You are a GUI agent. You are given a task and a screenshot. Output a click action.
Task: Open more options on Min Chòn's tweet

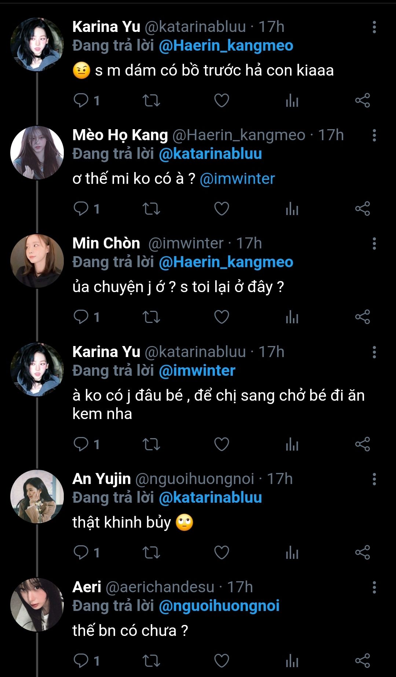[374, 244]
